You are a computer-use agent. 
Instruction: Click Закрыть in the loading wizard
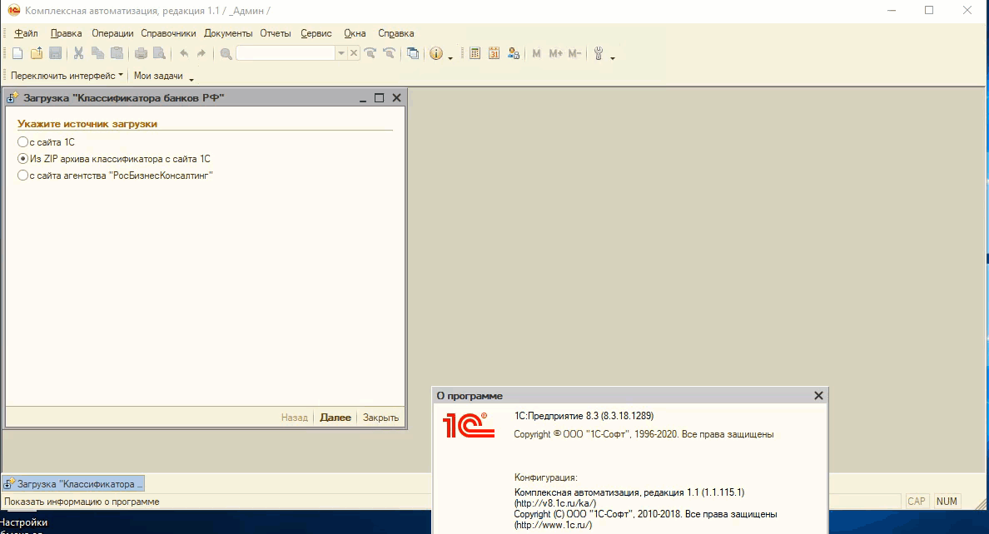click(x=380, y=418)
